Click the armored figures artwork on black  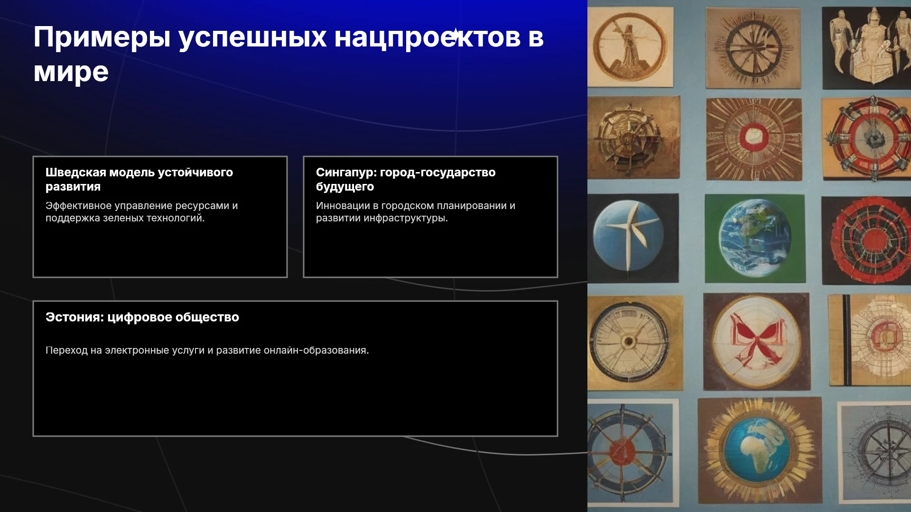(x=866, y=48)
